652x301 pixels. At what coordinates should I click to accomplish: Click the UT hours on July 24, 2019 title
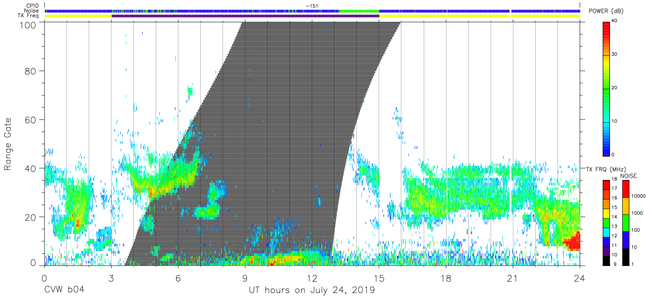[x=312, y=290]
